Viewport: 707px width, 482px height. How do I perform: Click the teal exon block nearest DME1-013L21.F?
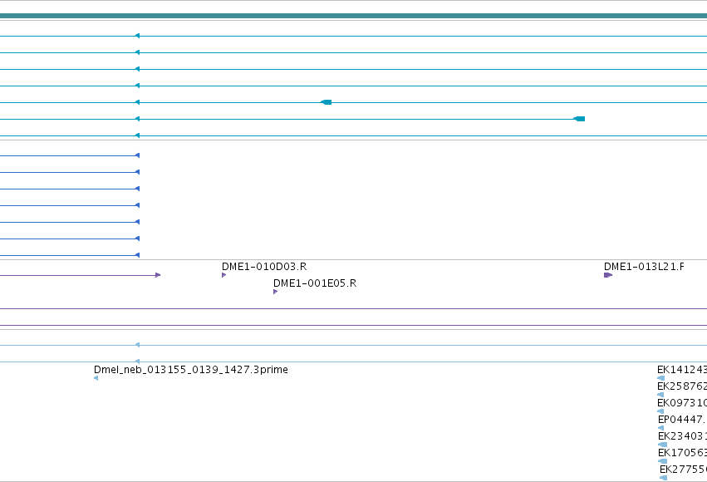pyautogui.click(x=579, y=119)
